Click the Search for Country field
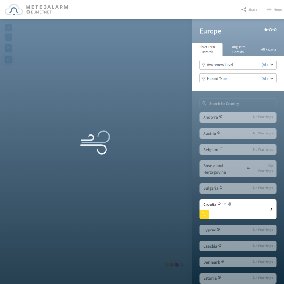 pos(238,103)
